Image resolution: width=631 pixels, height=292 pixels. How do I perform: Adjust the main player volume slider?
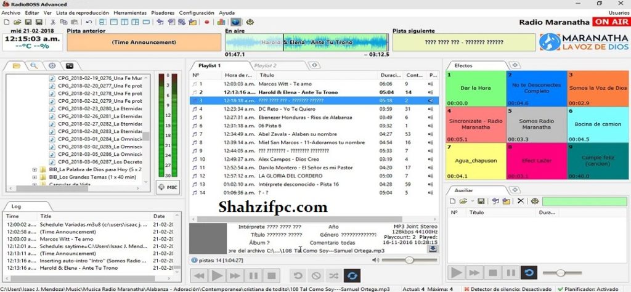pyautogui.click(x=409, y=261)
